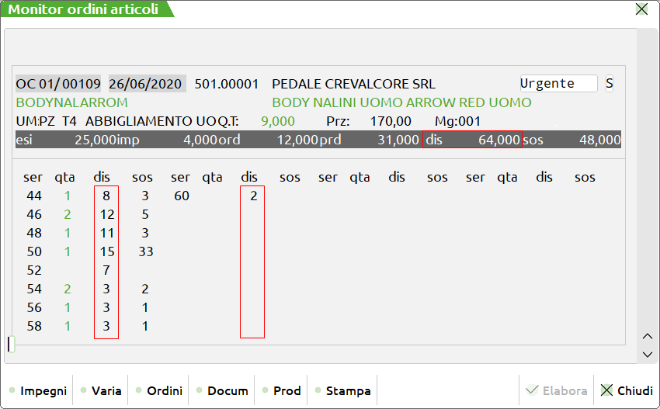The width and height of the screenshot is (660, 409).
Task: Click the X icon beside Chiudi
Action: point(606,391)
